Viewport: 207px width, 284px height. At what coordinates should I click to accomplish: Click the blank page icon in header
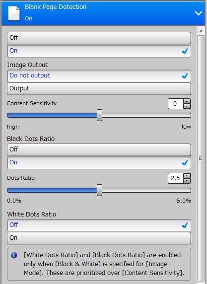tap(14, 13)
